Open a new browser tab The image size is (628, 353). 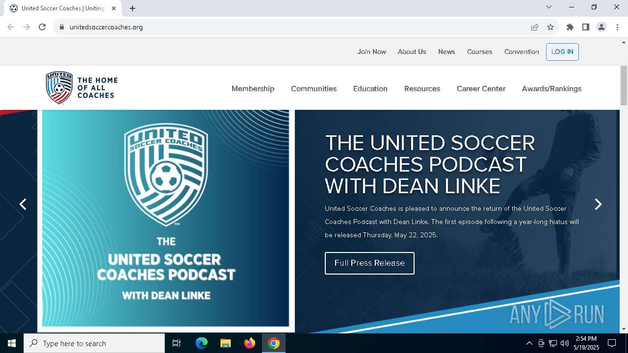tap(132, 8)
